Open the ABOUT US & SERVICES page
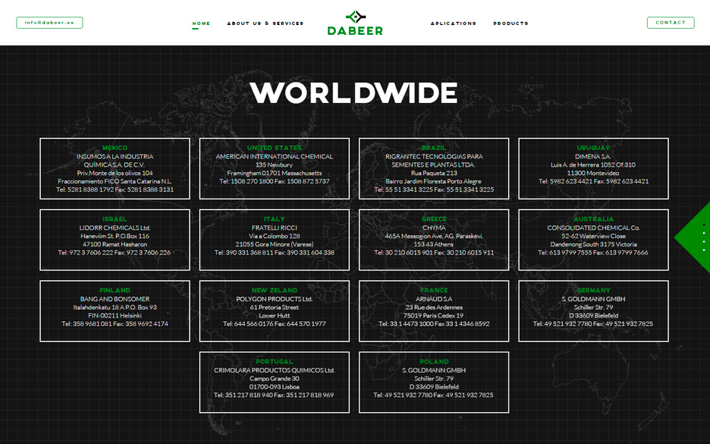710x444 pixels. (x=264, y=23)
